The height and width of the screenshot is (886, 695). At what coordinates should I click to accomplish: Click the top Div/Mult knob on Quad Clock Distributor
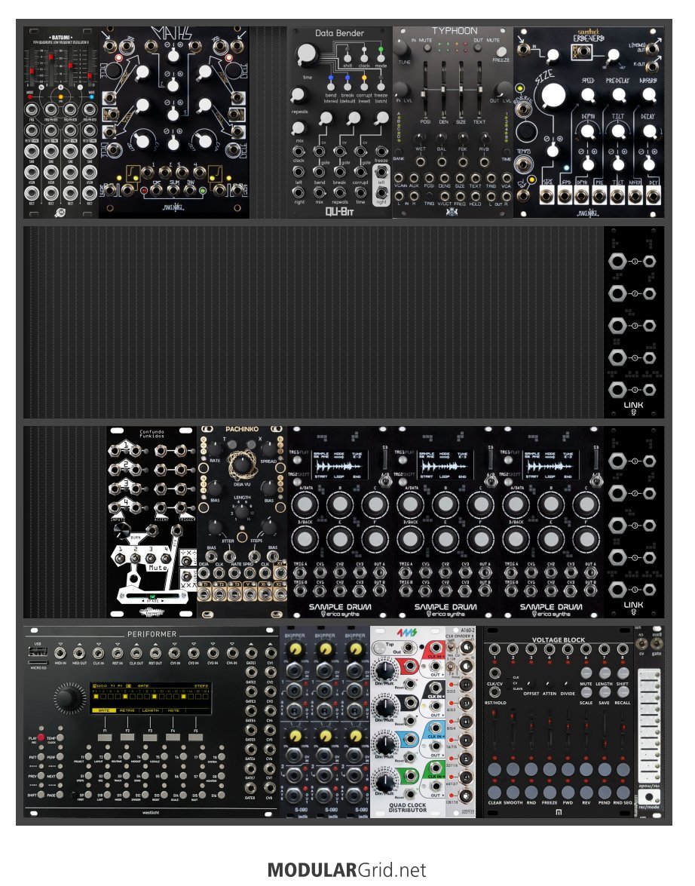(384, 670)
